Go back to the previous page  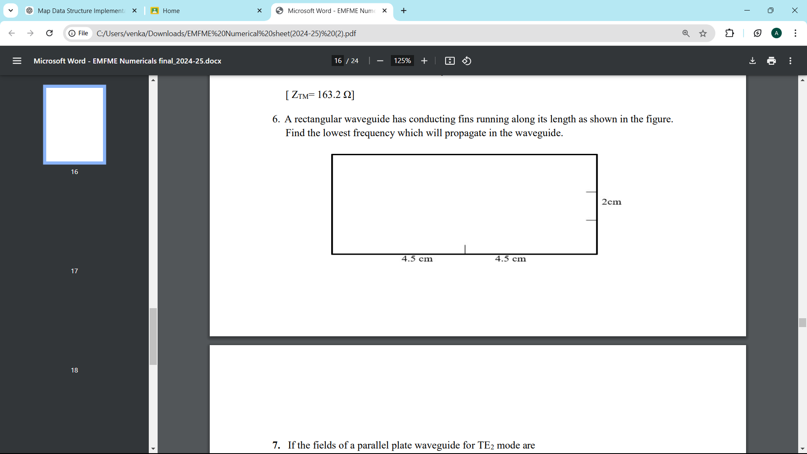(11, 33)
